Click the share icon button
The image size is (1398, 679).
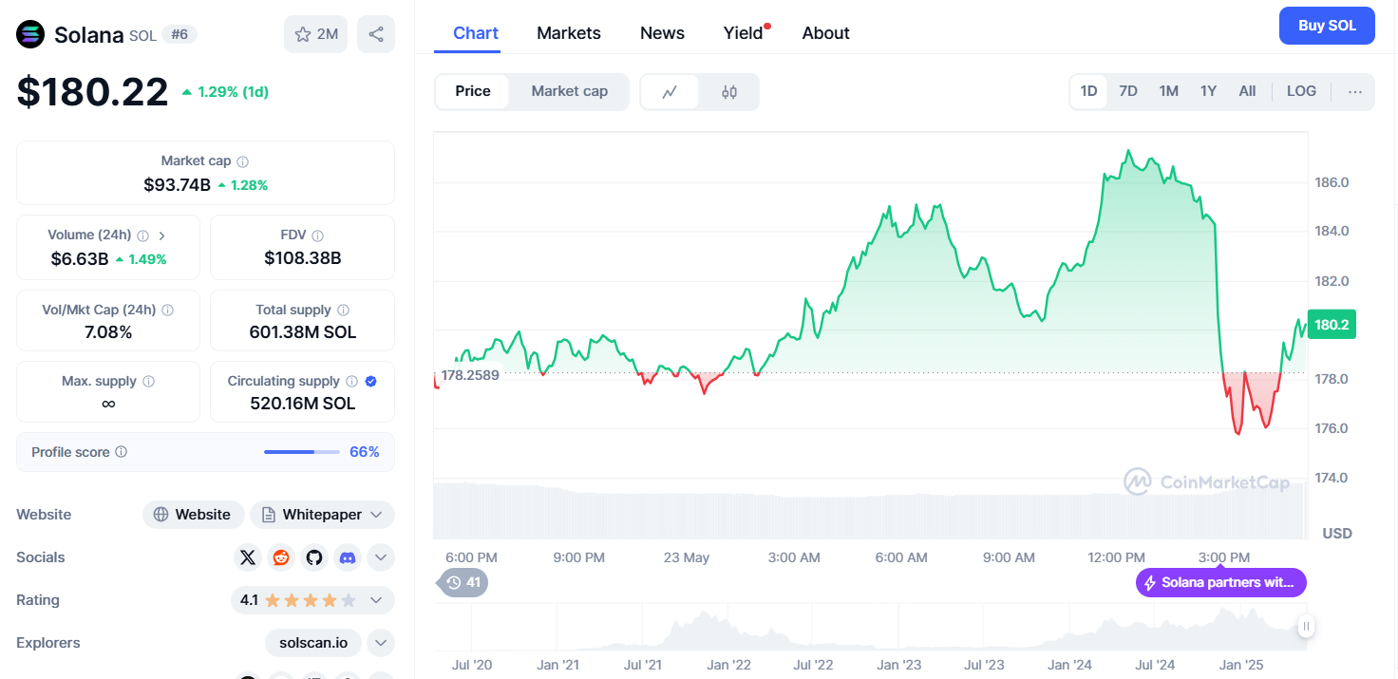pos(376,34)
